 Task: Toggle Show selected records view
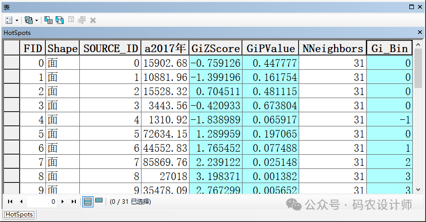[x=99, y=201]
